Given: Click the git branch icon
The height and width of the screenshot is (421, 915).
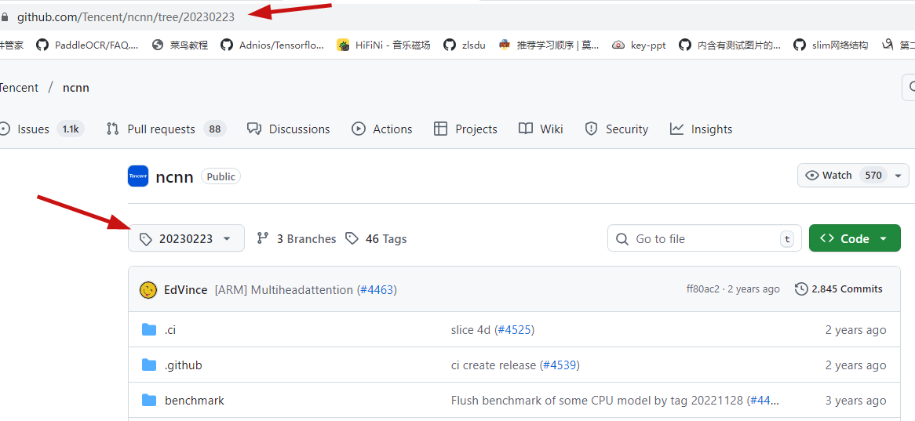Looking at the screenshot, I should click(263, 238).
